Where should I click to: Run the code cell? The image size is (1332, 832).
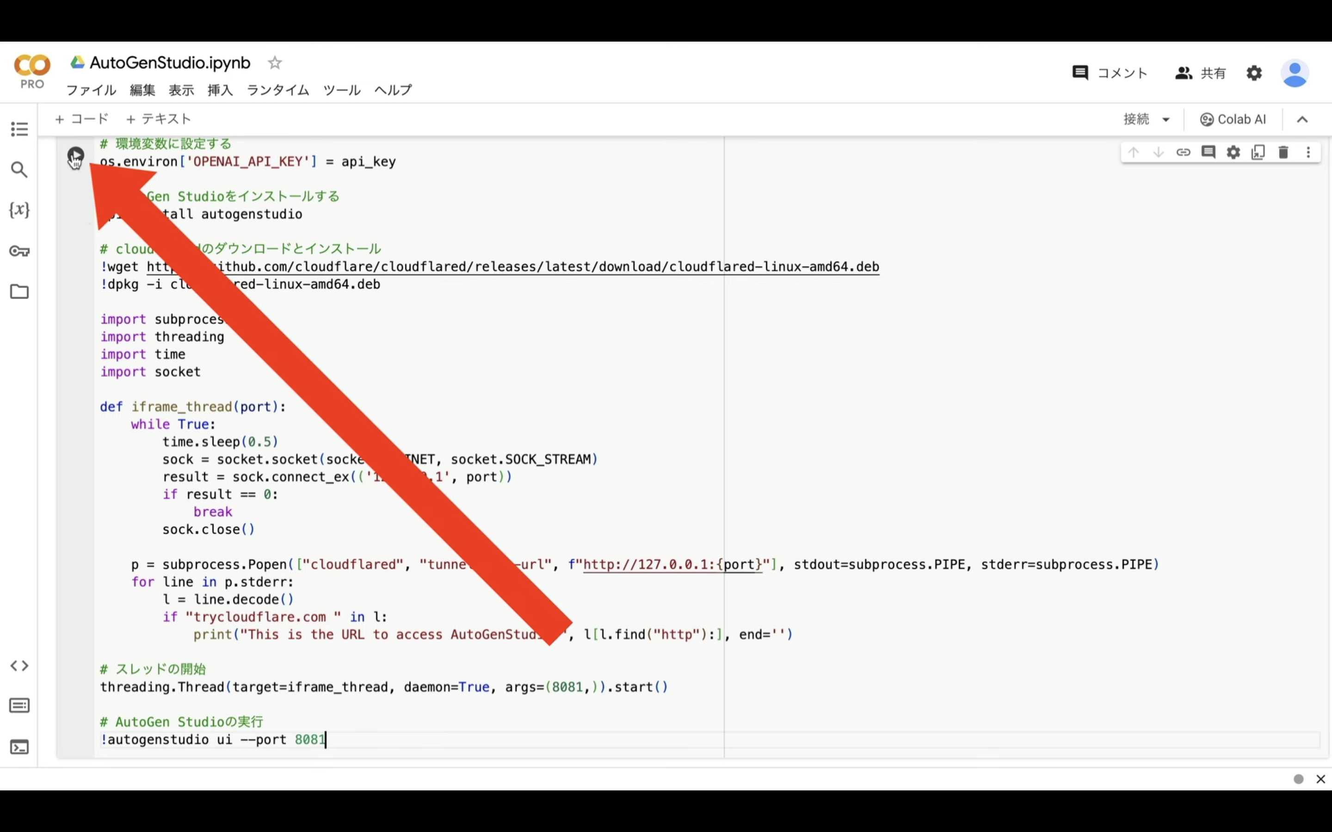pyautogui.click(x=75, y=156)
